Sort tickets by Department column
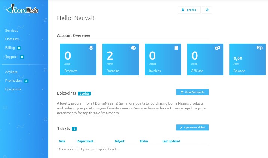 point(86,141)
